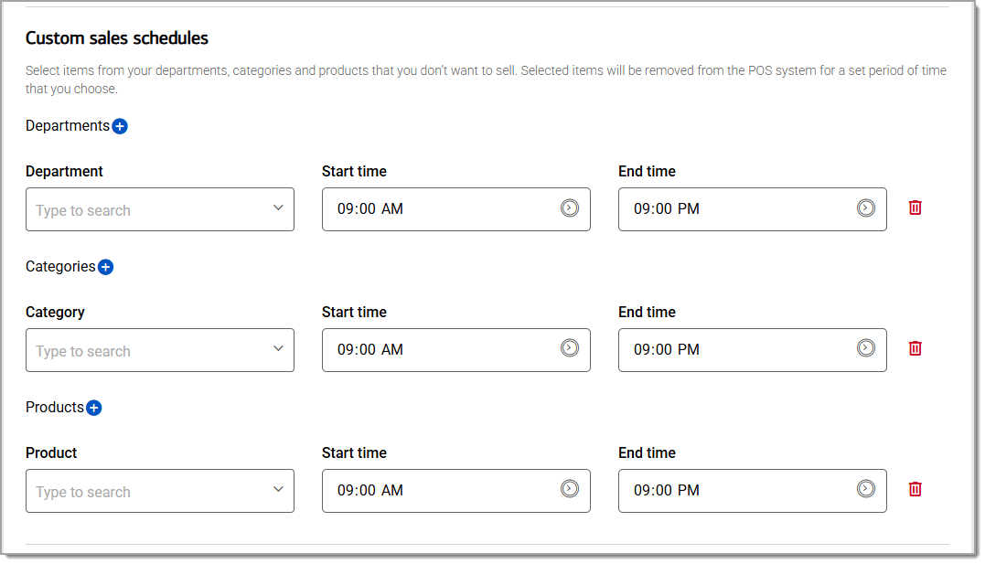Remove the Category schedule row with trash icon
This screenshot has height=564, width=985.
point(915,348)
